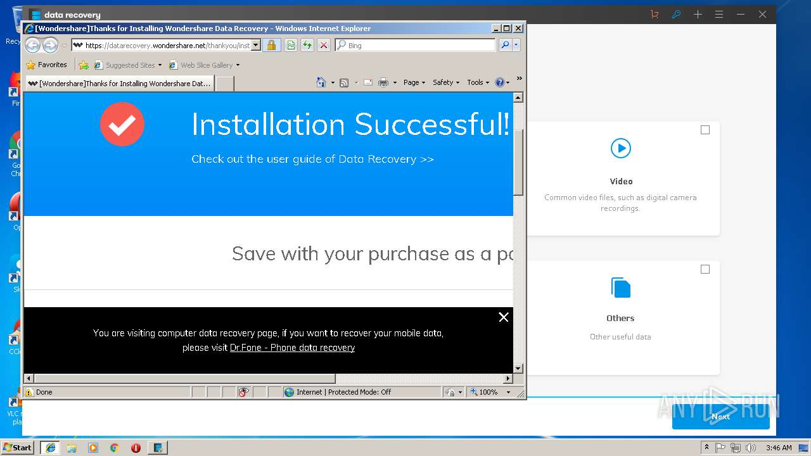Open the zoom level 100% dropdown
The height and width of the screenshot is (456, 811).
click(508, 392)
